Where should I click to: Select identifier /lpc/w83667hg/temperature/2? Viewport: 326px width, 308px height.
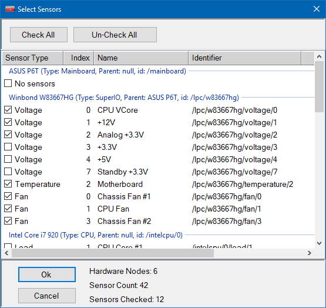pyautogui.click(x=243, y=184)
